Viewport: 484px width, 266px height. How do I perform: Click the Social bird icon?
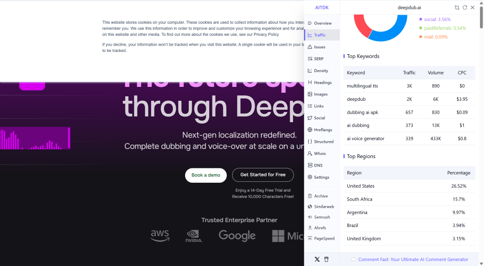click(x=310, y=118)
